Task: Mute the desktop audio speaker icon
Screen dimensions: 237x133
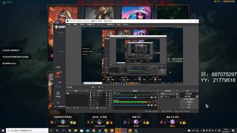Action: 152,105
